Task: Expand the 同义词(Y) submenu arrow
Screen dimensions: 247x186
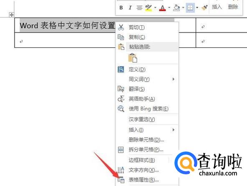Action: 174,79
